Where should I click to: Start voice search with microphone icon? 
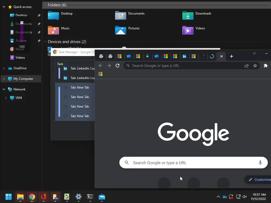click(x=260, y=163)
